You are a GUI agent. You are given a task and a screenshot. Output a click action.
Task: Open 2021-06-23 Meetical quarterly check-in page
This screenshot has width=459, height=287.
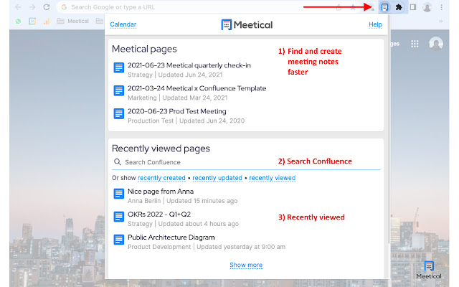[189, 65]
